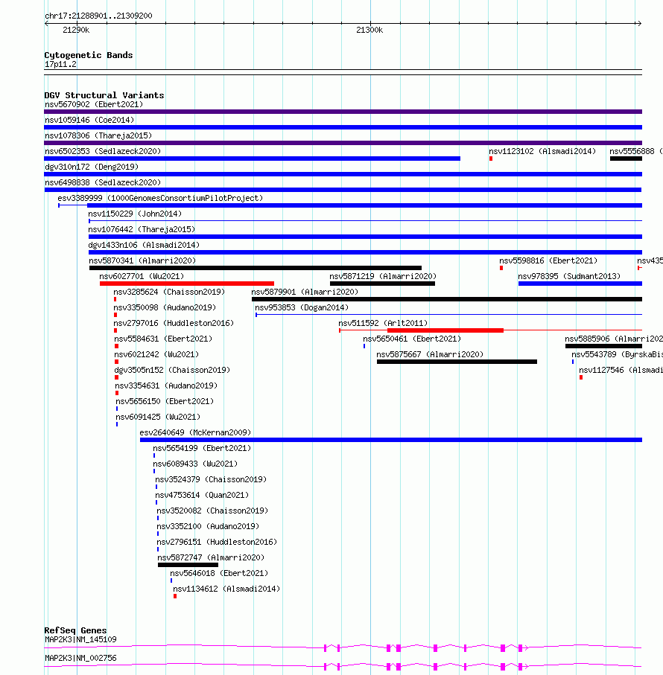663x675 pixels.
Task: Select the black bar of nsv5875667 (Almarri2020)
Action: click(457, 362)
